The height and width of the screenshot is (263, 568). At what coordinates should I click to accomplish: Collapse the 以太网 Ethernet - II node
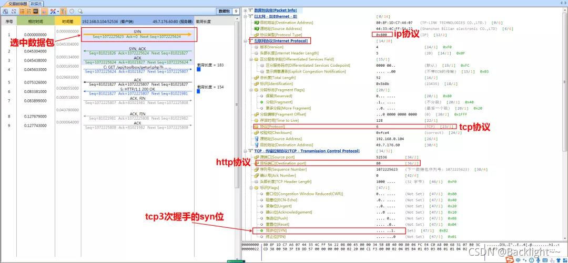coord(246,16)
